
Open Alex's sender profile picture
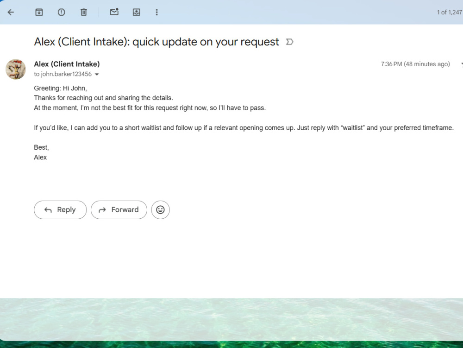coord(16,69)
